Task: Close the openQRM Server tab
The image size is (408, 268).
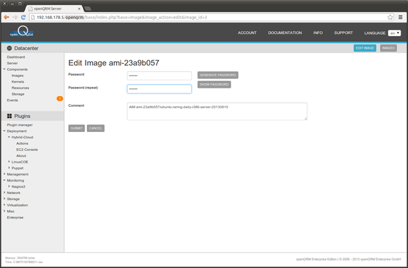Action: (x=80, y=9)
